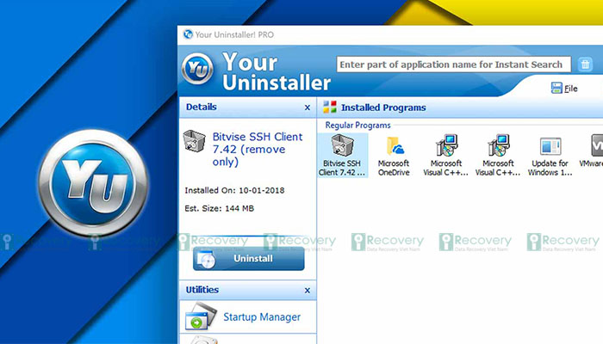Click the Installed On: 10-01-2018 text
This screenshot has height=344, width=603.
coord(234,190)
